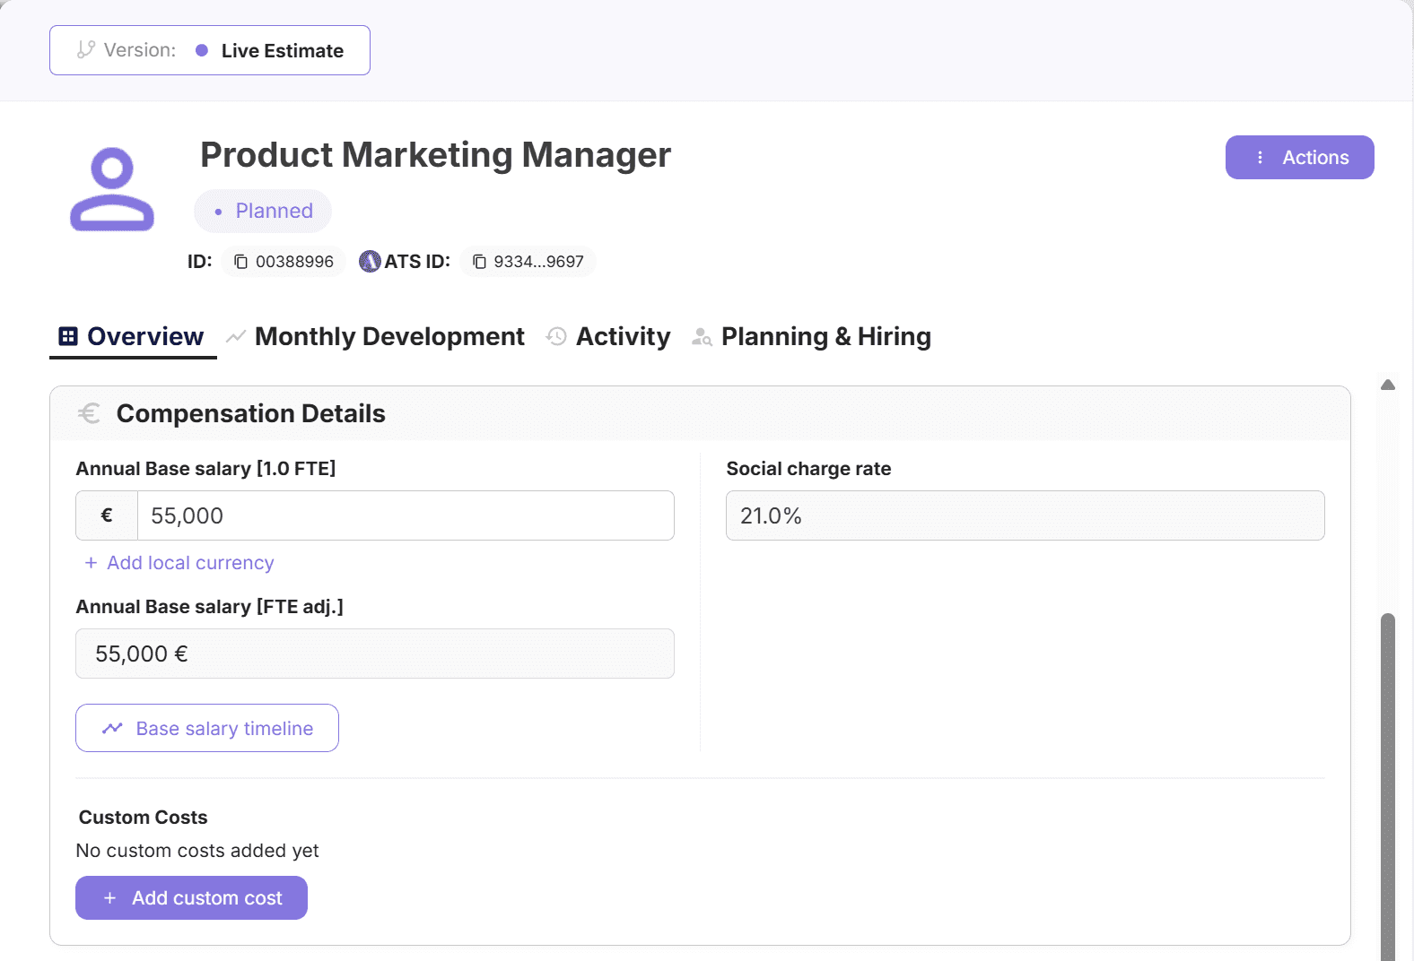1414x961 pixels.
Task: Click the version branch icon
Action: point(86,50)
